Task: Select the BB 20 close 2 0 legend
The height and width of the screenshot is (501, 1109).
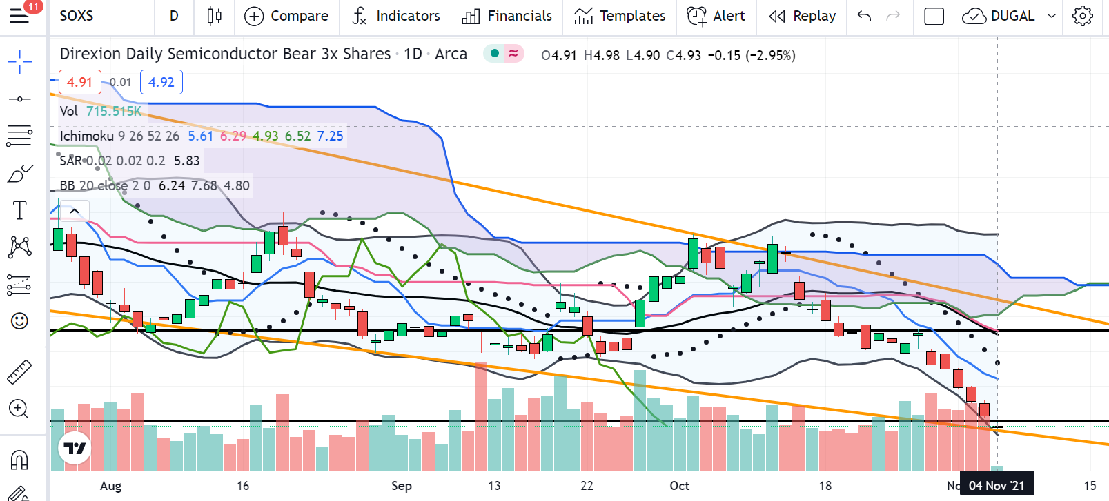Action: (105, 185)
